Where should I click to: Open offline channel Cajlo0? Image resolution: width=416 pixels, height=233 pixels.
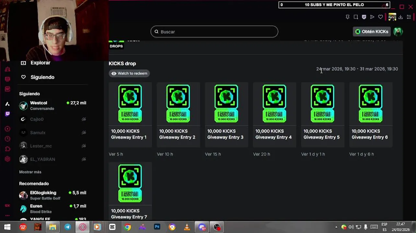click(53, 119)
